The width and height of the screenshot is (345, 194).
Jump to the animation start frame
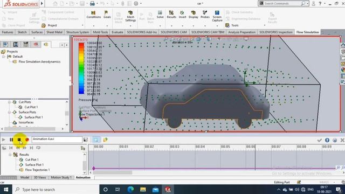pos(11,148)
